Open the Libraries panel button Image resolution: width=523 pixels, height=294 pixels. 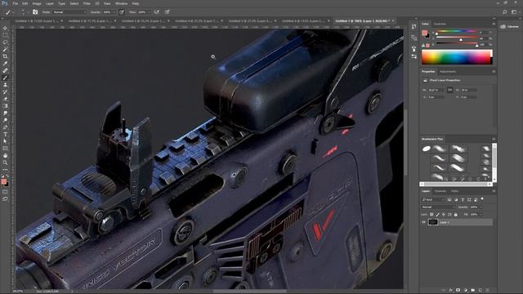510,27
